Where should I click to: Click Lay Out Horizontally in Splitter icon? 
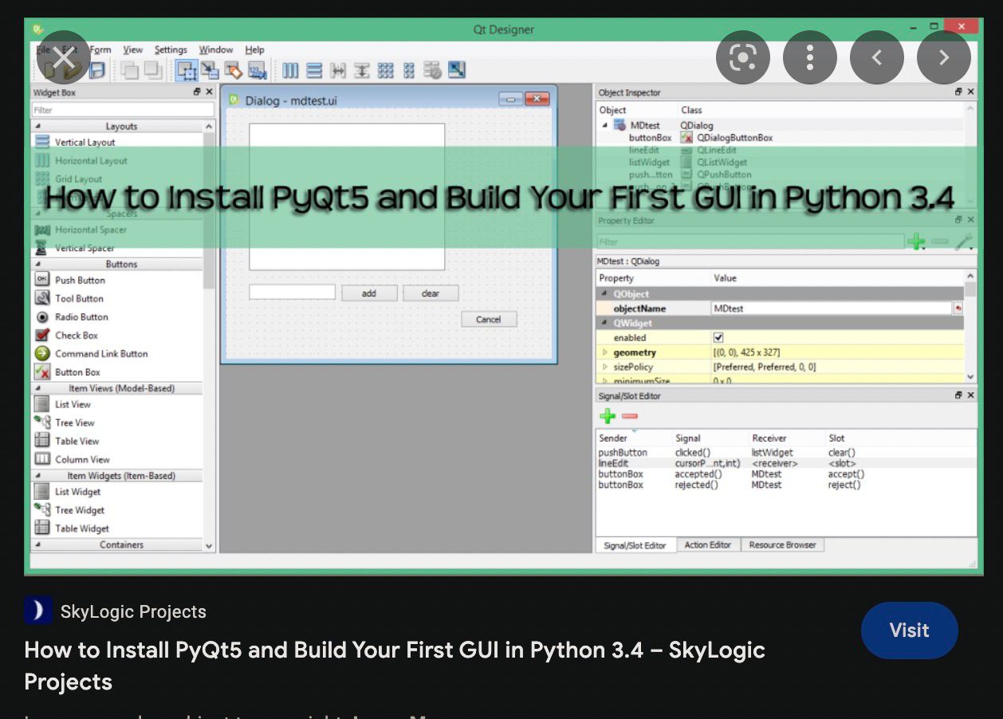coord(338,70)
